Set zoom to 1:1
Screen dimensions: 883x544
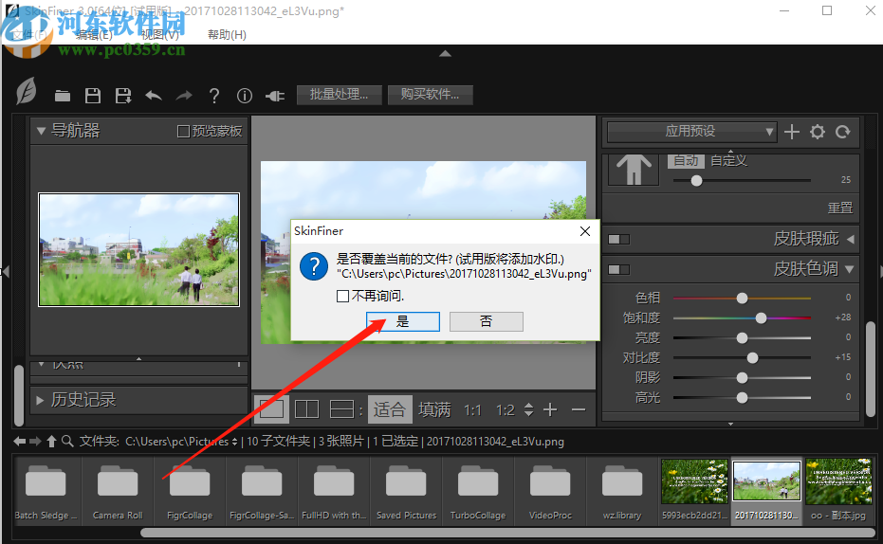(x=472, y=410)
